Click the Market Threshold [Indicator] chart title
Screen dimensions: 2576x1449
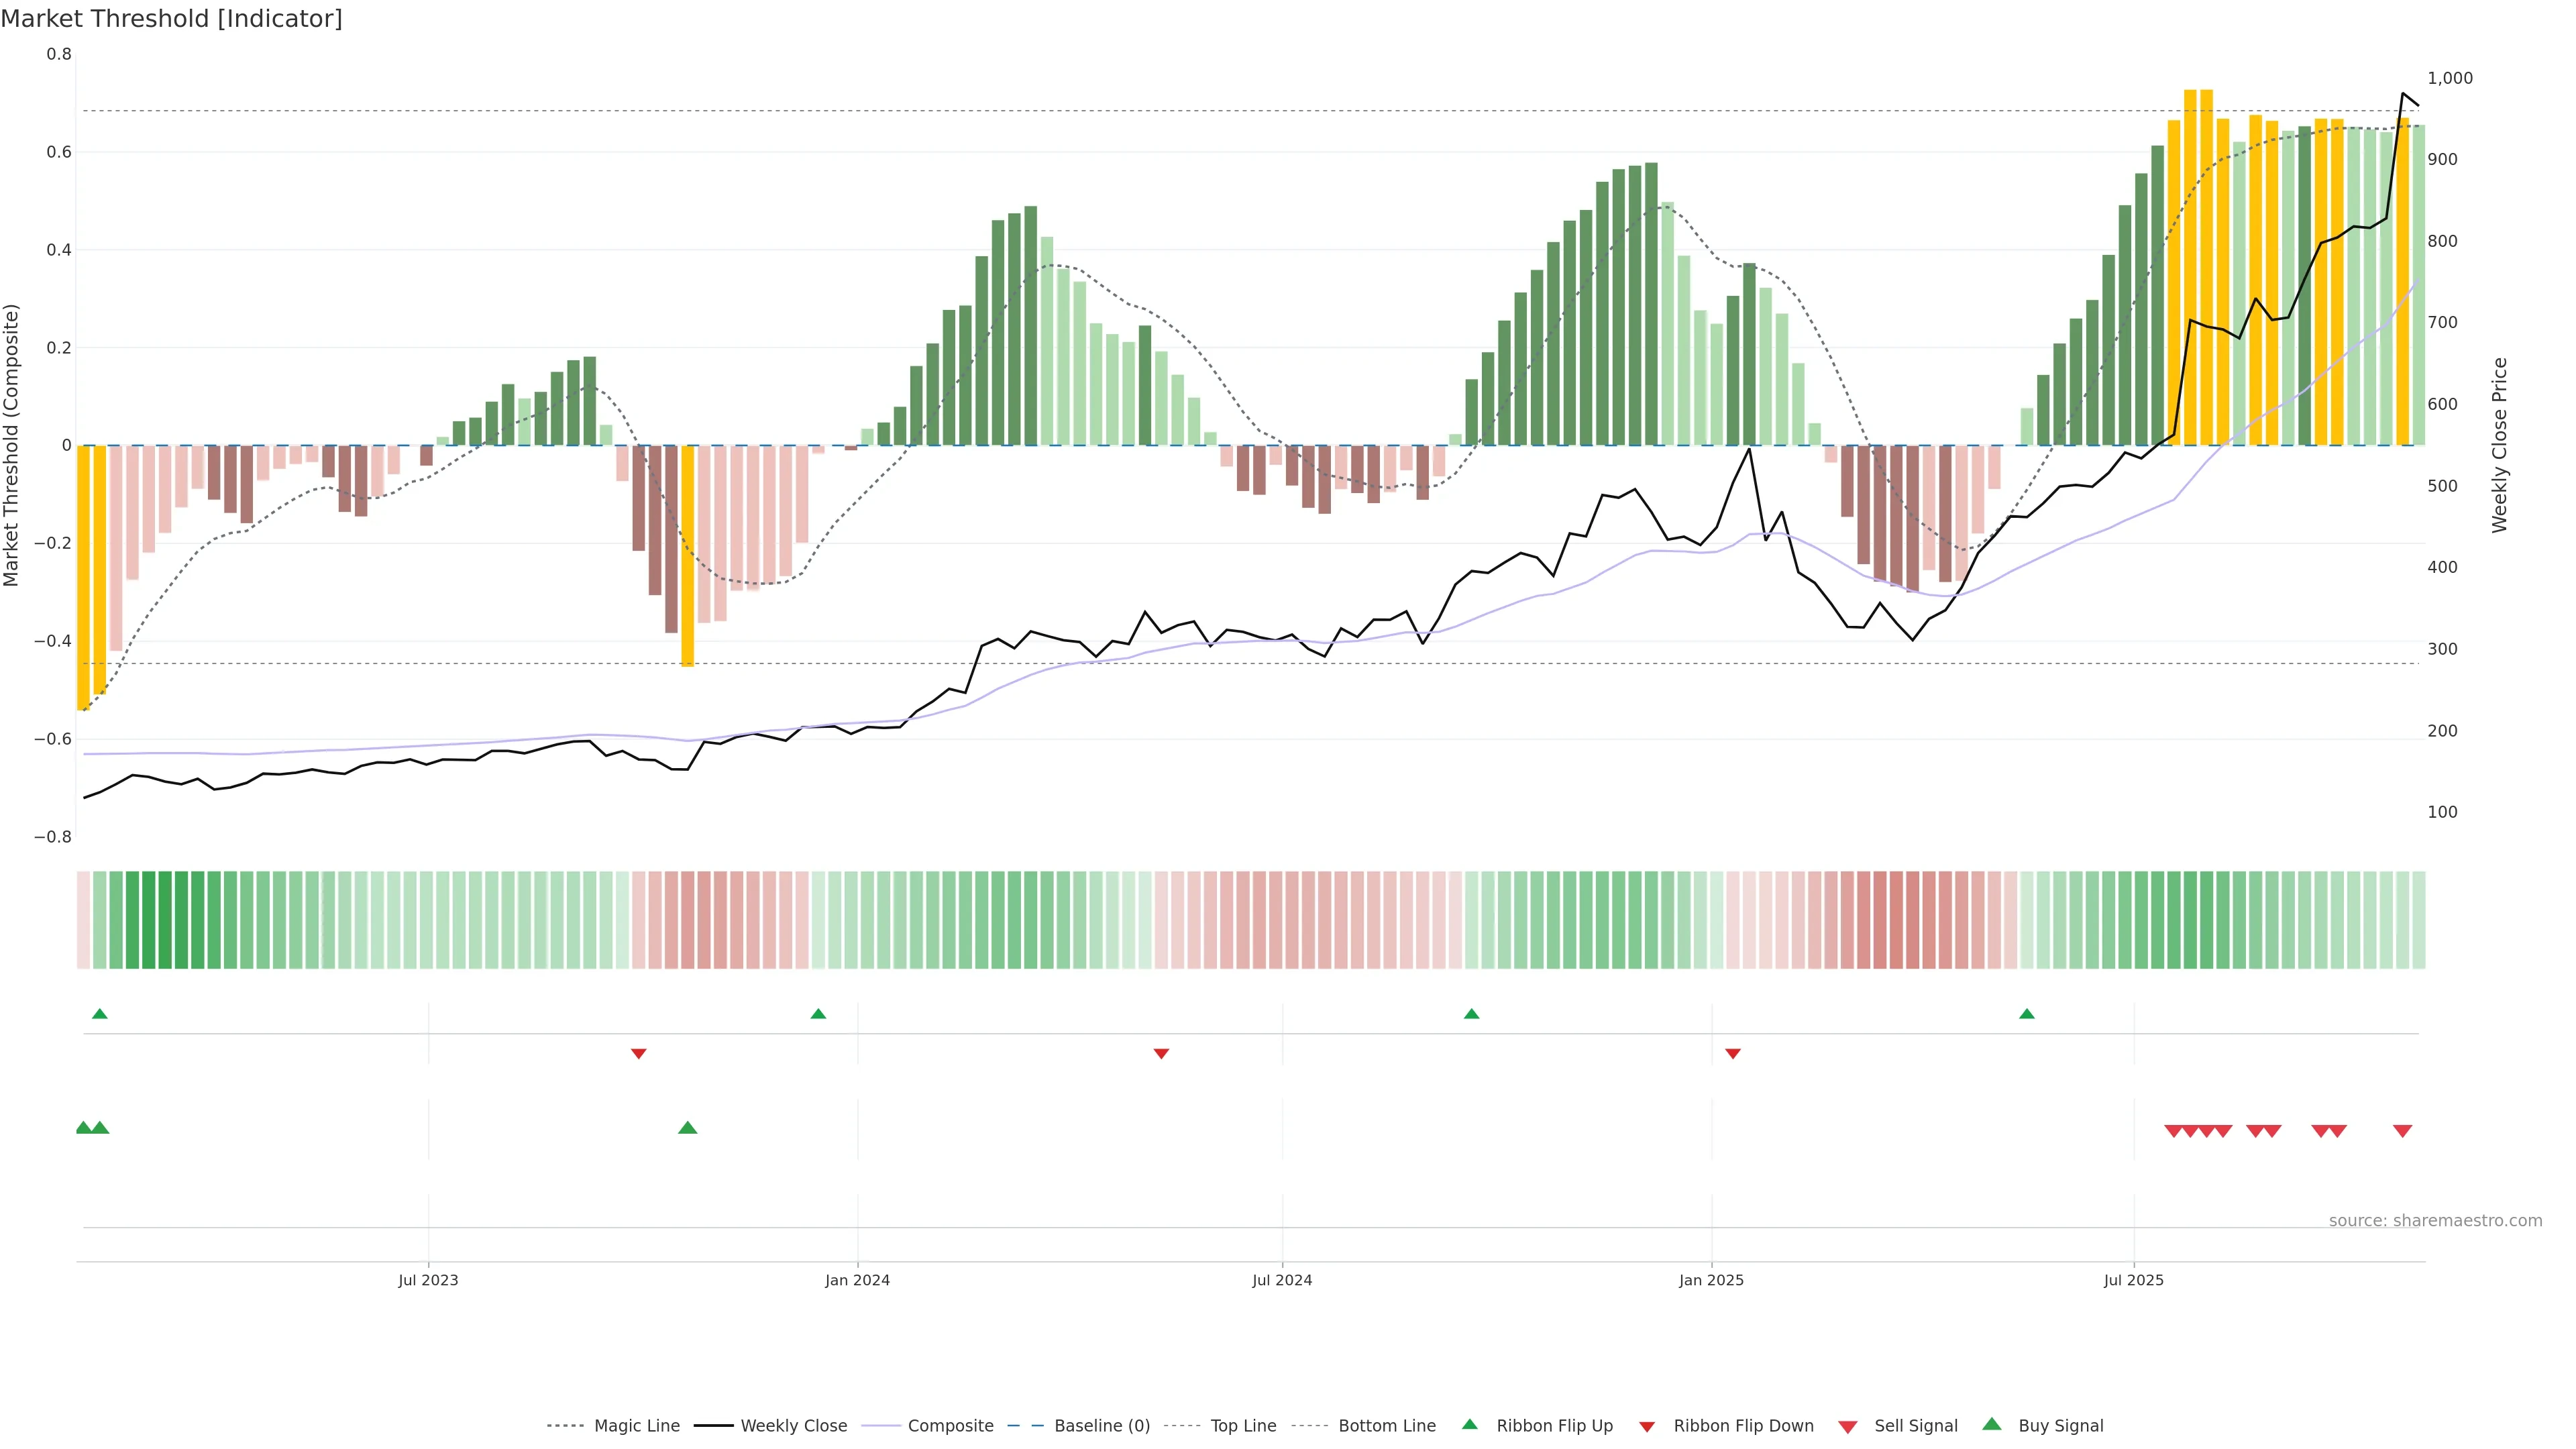coord(171,18)
